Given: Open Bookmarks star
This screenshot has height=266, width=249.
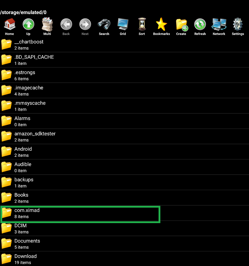Looking at the screenshot, I should [x=161, y=27].
